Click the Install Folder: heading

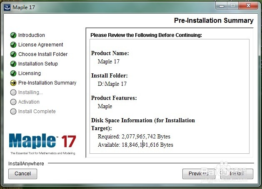(109, 75)
